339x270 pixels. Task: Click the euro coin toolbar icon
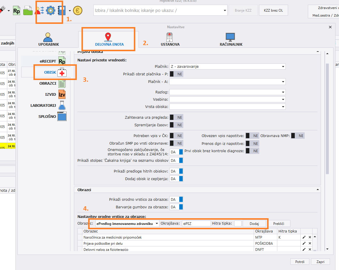78,11
